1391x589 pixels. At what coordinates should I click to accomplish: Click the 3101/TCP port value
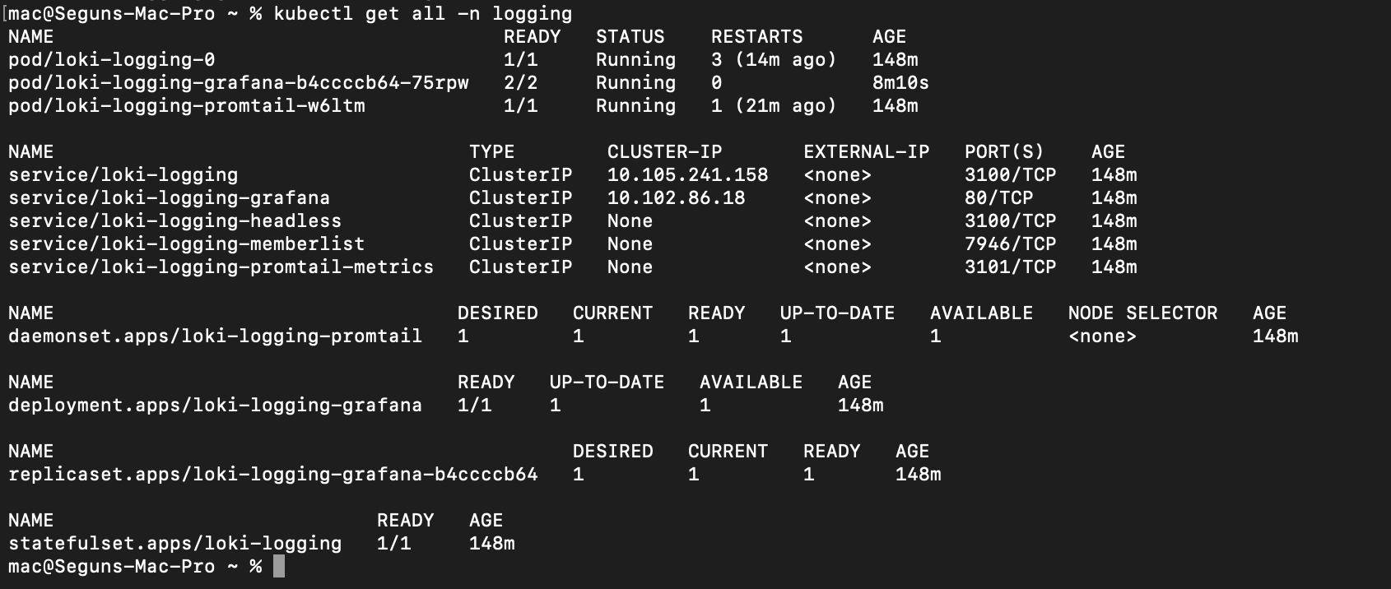tap(1010, 267)
